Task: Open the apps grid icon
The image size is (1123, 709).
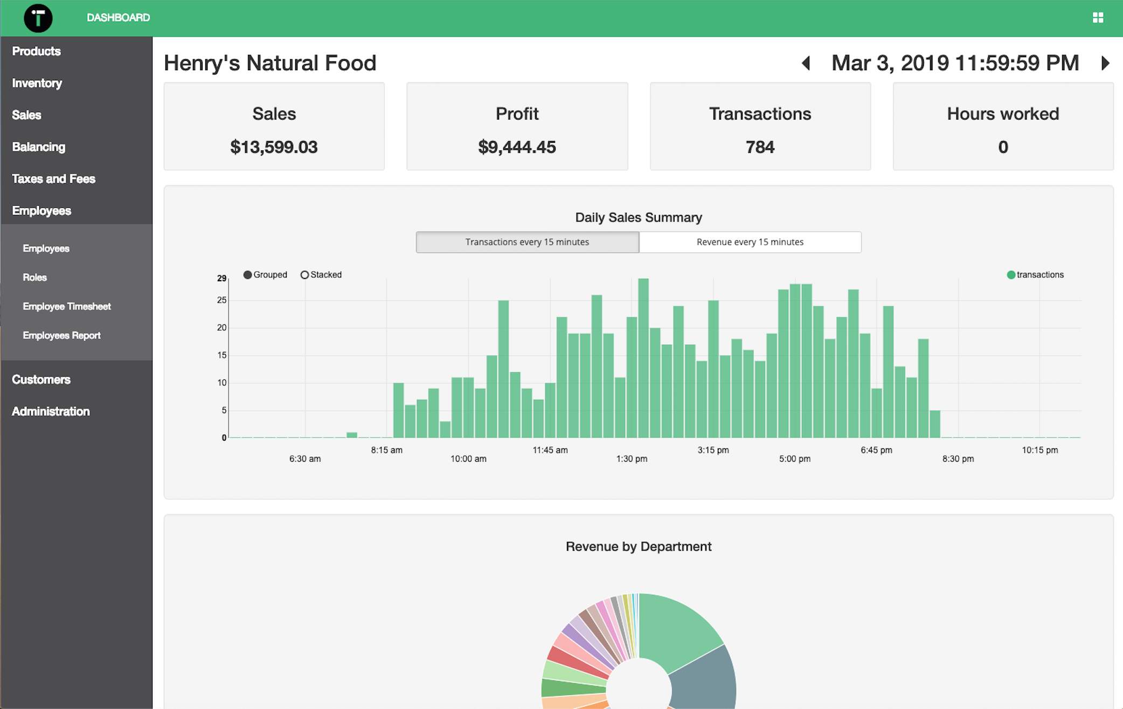Action: pyautogui.click(x=1098, y=18)
